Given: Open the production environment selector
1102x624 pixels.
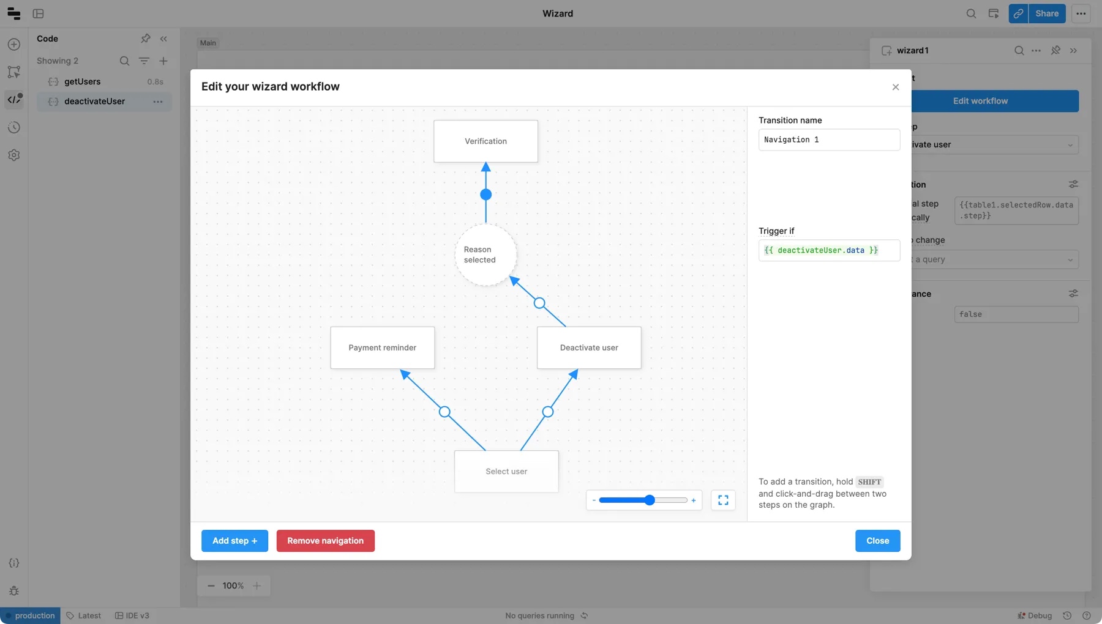Looking at the screenshot, I should point(30,615).
